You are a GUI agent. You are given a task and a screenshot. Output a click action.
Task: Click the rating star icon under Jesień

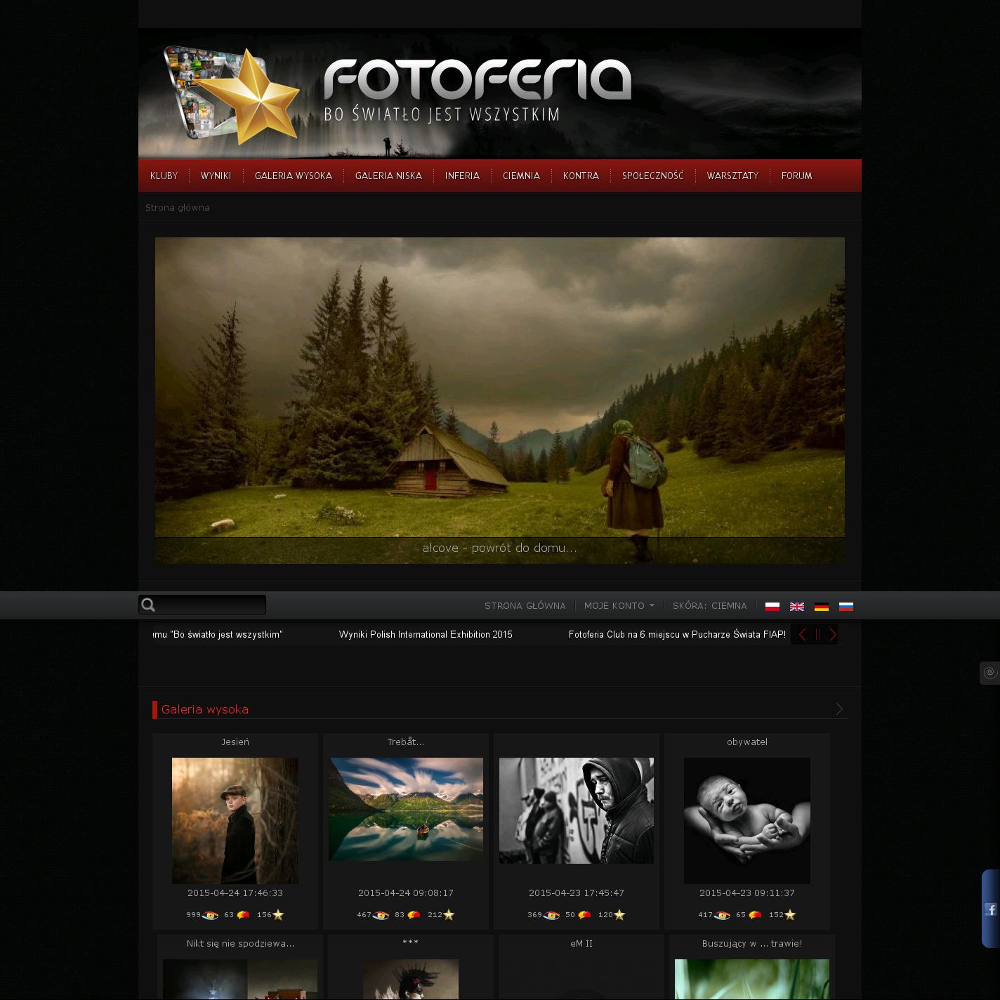point(278,914)
